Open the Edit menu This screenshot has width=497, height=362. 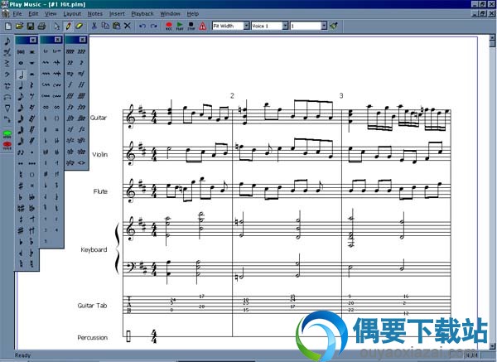(33, 13)
